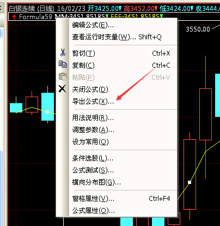Click the Formula59 indicator label
The image size is (220, 226).
point(35,17)
